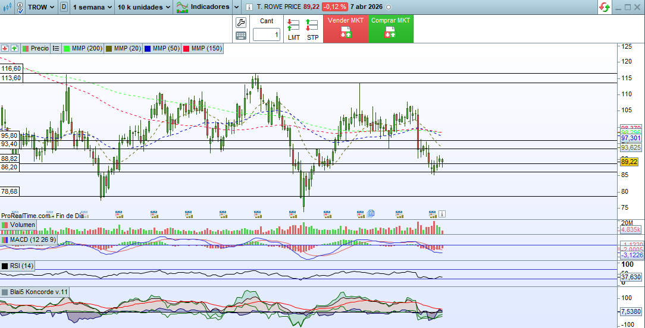Open the Blai5 Koncorde v.11 indicator label
The height and width of the screenshot is (328, 645).
(x=35, y=292)
